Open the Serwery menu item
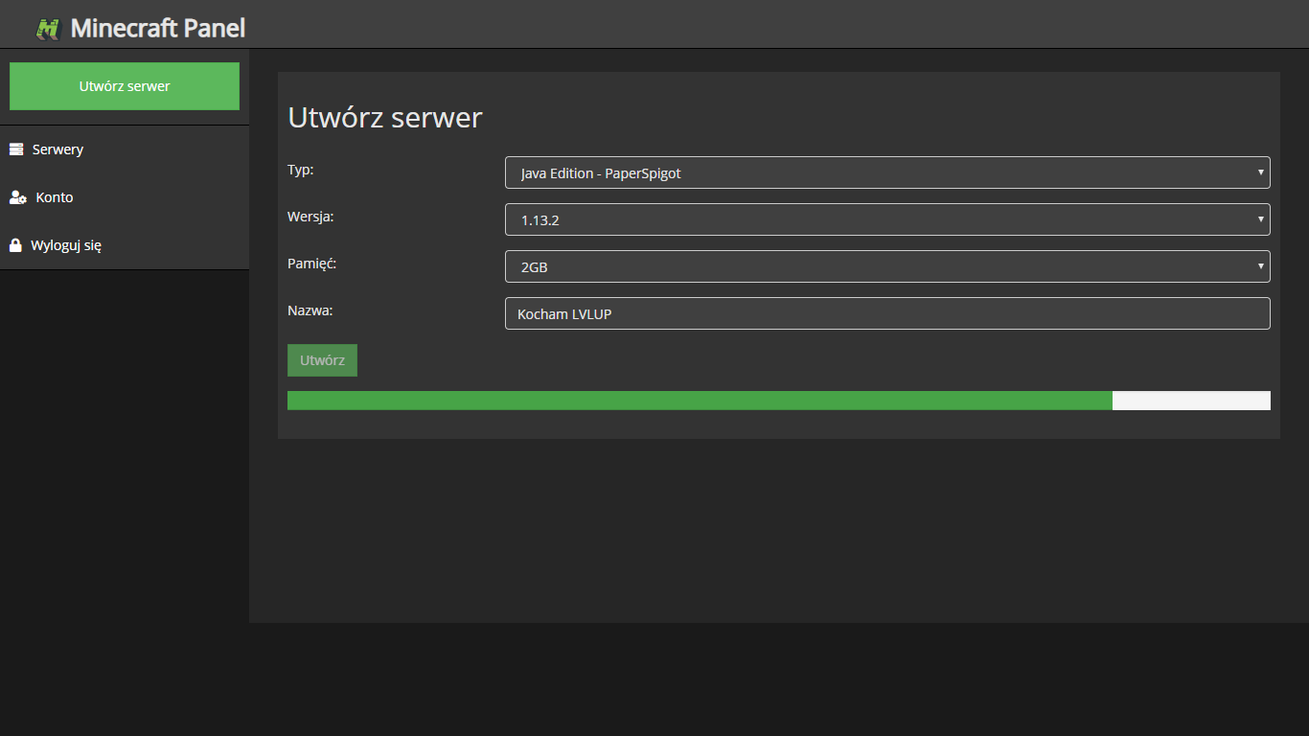 click(x=57, y=149)
